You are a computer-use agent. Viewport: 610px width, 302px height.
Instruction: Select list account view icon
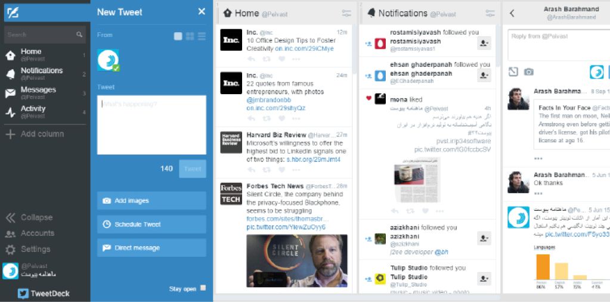tap(202, 36)
